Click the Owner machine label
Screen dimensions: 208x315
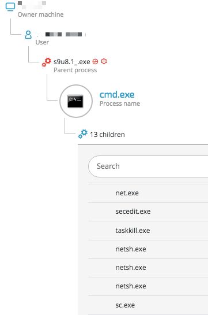click(x=41, y=14)
